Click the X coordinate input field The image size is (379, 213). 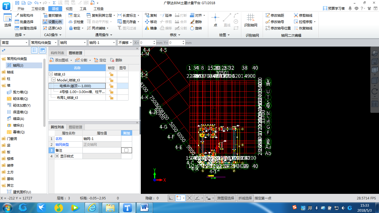pos(146,43)
